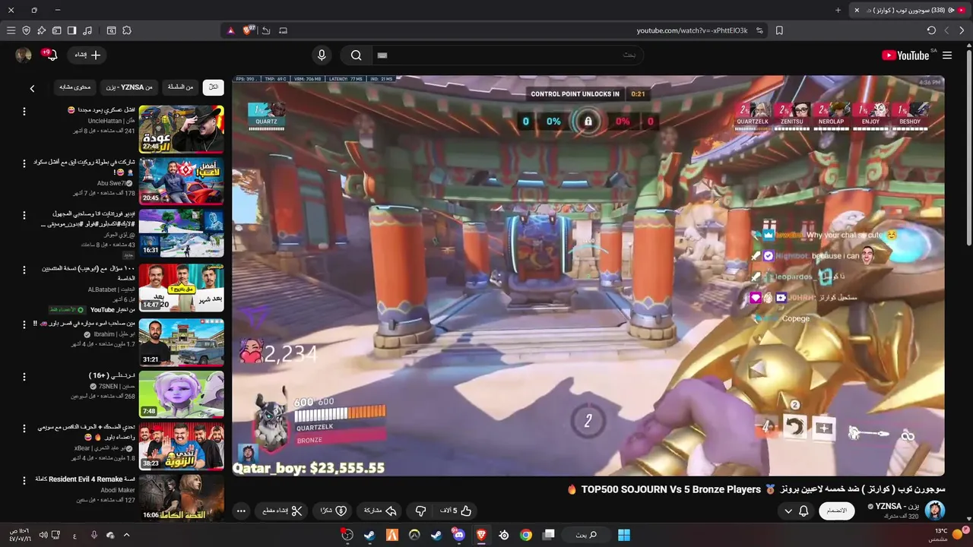Open the Windows Start button

pyautogui.click(x=624, y=535)
